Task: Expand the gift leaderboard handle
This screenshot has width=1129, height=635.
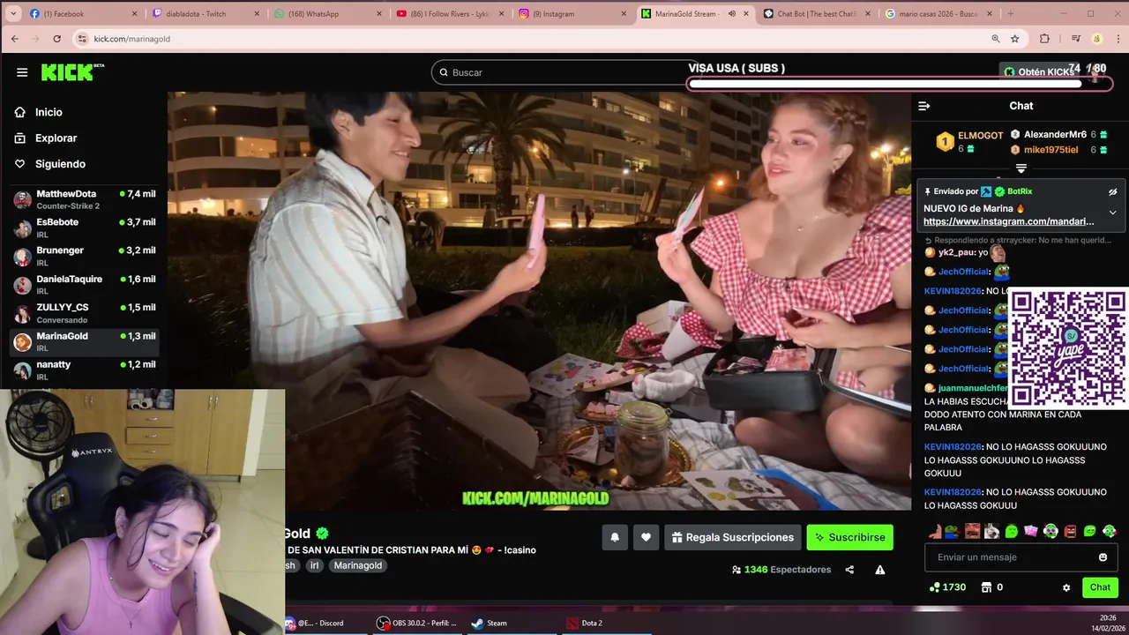Action: pos(1021,168)
